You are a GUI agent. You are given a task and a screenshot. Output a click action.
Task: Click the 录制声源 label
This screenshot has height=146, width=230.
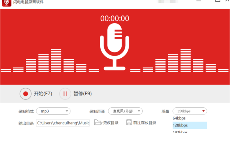click(x=97, y=111)
